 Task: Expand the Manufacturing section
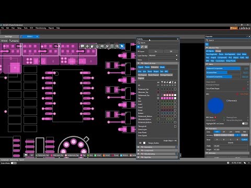click(x=139, y=154)
